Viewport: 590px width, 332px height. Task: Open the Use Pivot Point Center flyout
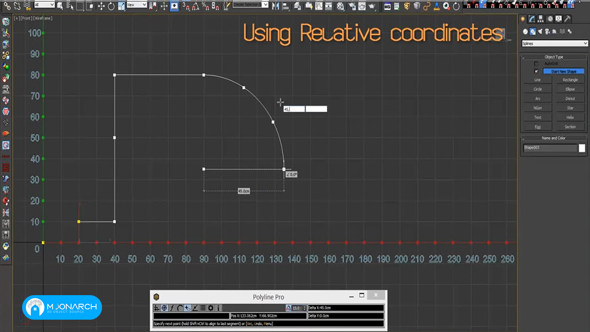152,6
